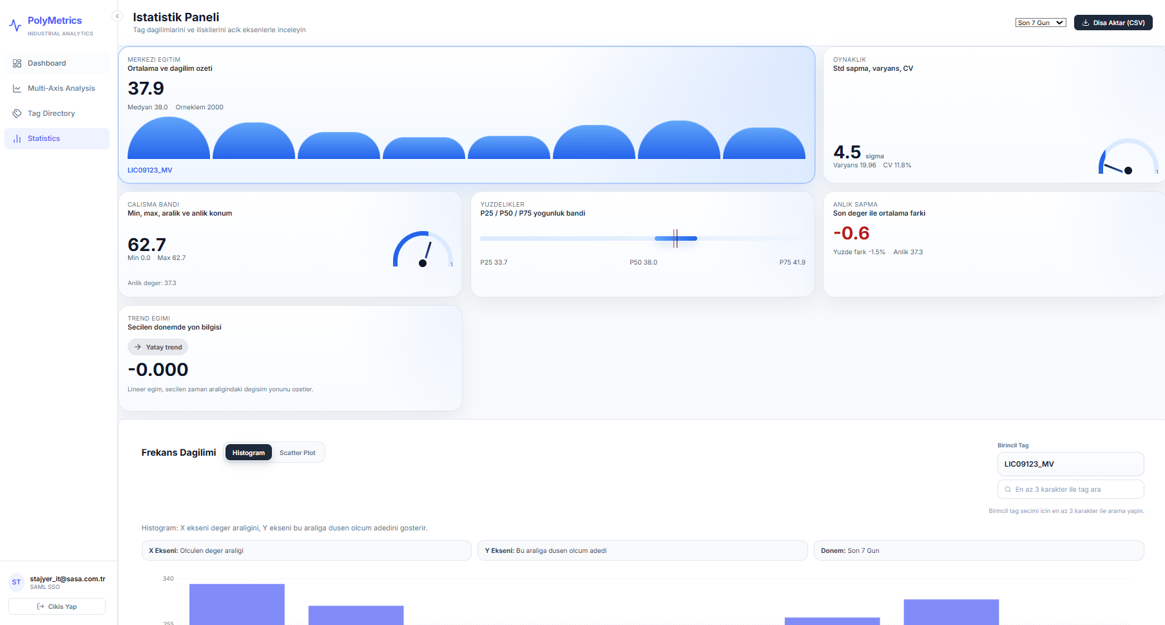Click the Statistics bar chart icon
Screen dimensions: 1165x625
17,138
